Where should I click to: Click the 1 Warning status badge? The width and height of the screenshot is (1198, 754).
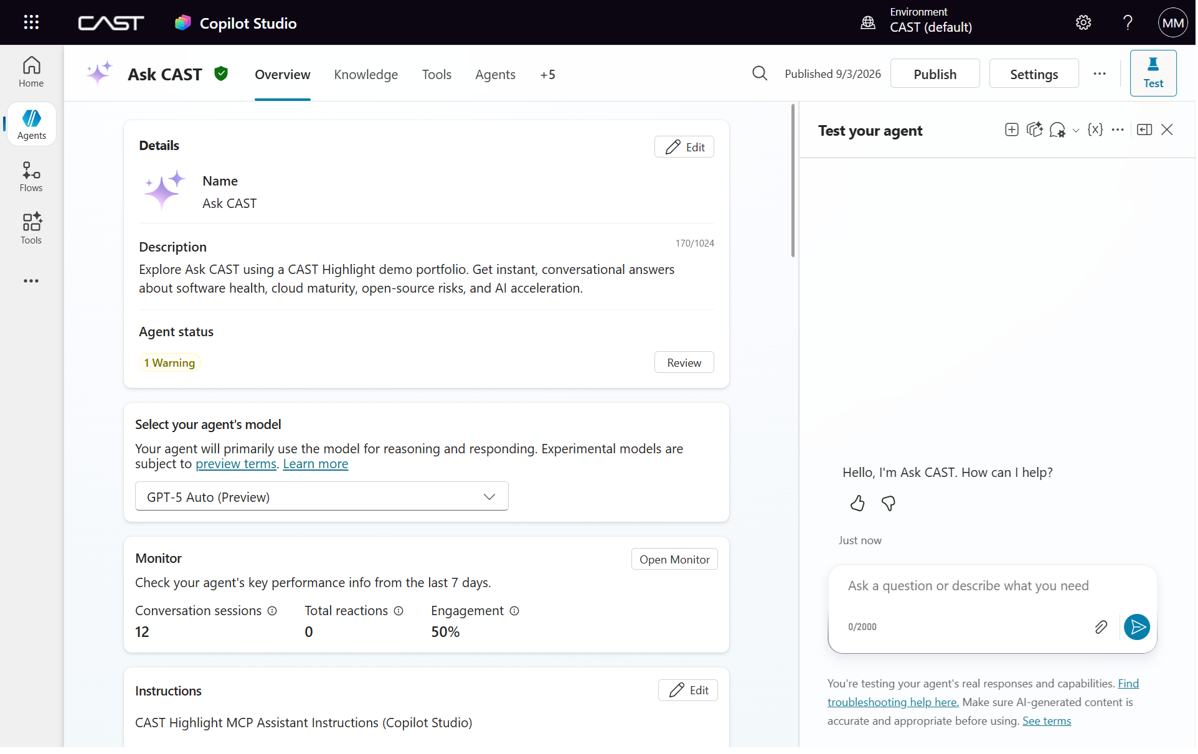coord(169,362)
